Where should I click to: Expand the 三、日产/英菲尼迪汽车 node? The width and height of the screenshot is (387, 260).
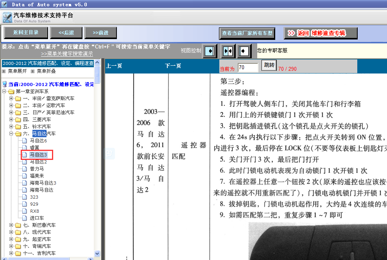(x=11, y=112)
